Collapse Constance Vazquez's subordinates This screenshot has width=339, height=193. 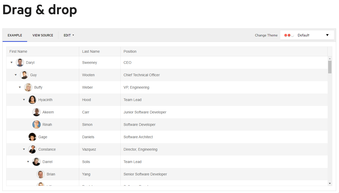(24, 149)
